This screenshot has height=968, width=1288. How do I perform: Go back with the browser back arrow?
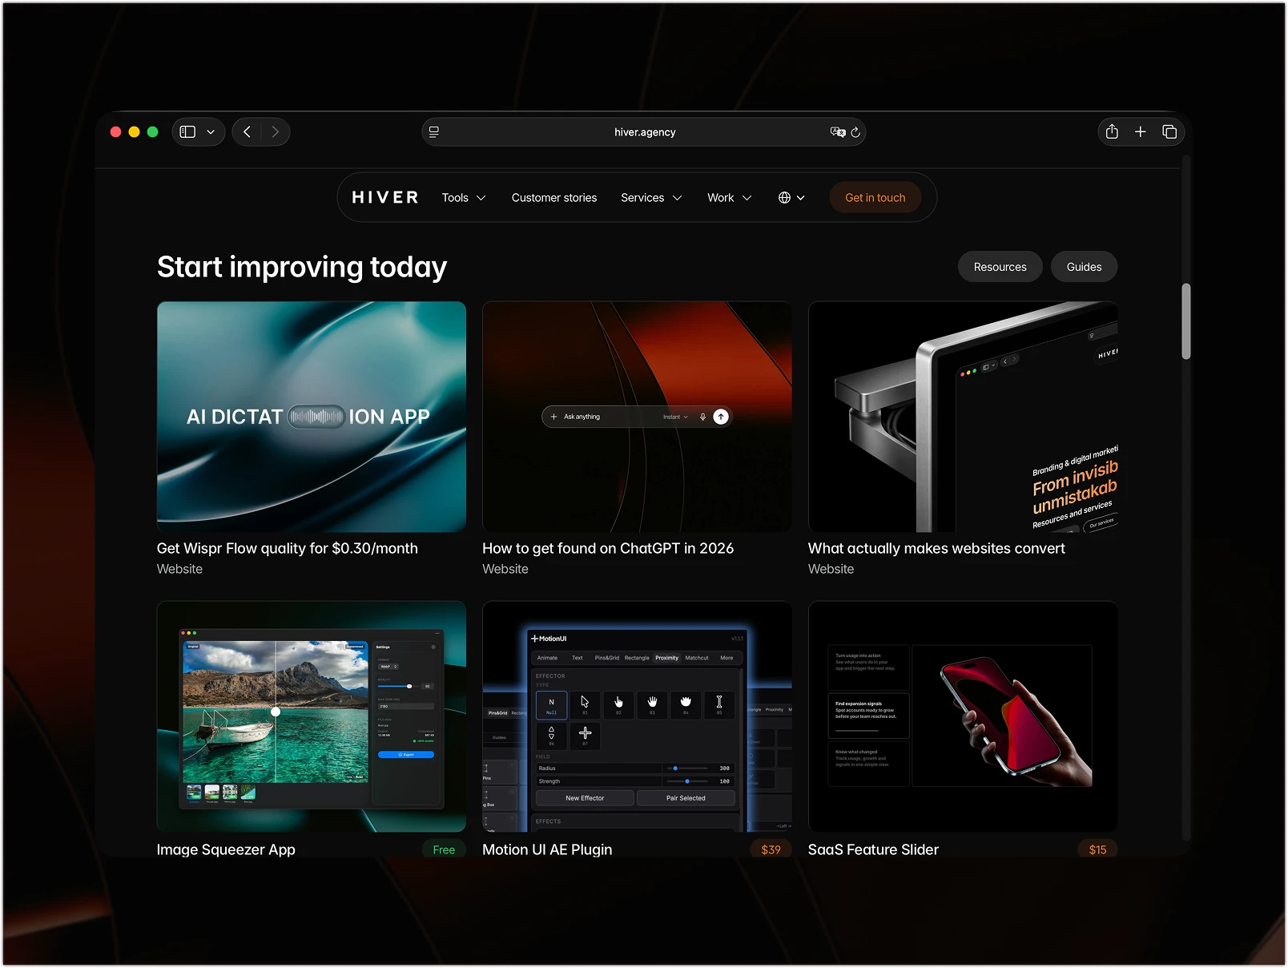pos(247,132)
